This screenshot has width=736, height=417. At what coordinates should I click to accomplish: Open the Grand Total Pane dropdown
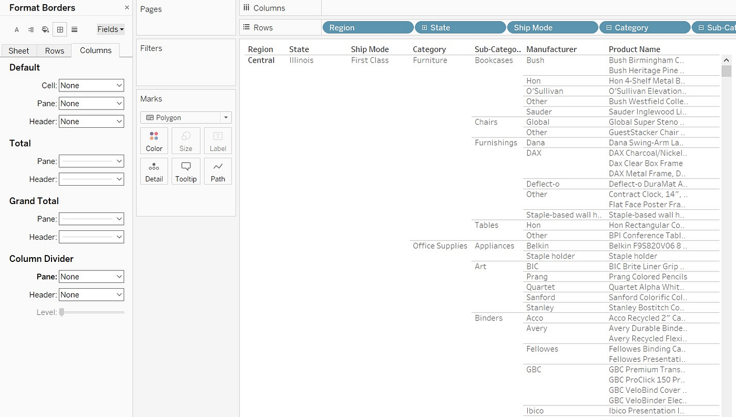click(91, 219)
